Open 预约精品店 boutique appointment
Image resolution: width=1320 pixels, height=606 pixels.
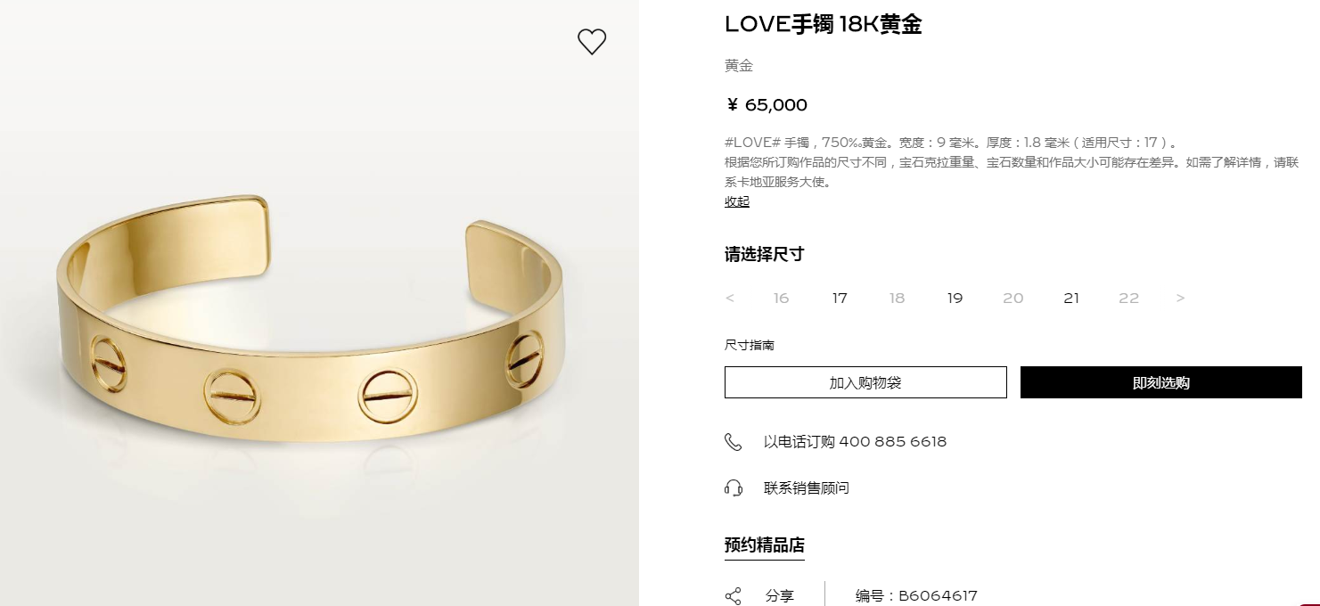pyautogui.click(x=765, y=545)
